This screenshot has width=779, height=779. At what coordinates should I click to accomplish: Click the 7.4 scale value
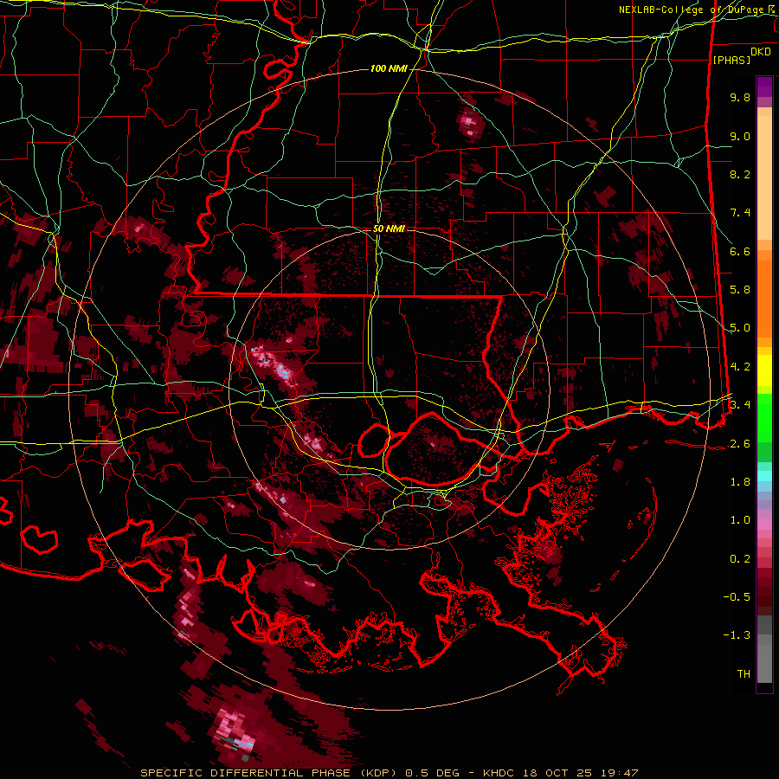point(740,213)
